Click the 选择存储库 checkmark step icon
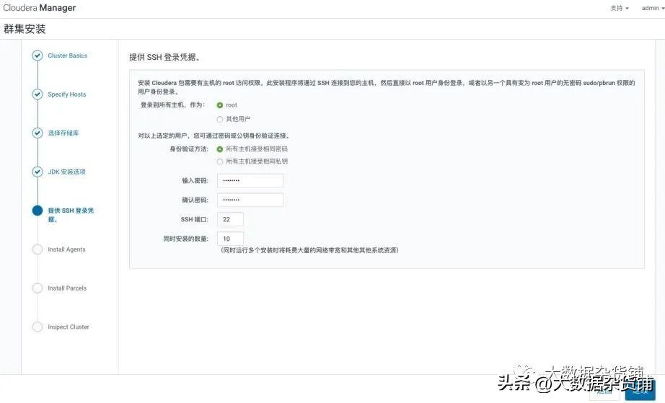Viewport: 665px width, 403px height. [x=38, y=133]
